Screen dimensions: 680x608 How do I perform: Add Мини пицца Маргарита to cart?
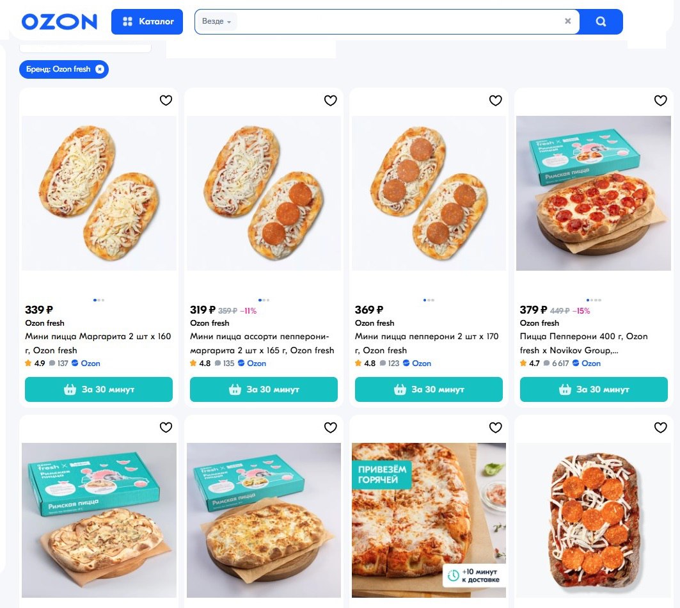[x=99, y=389]
